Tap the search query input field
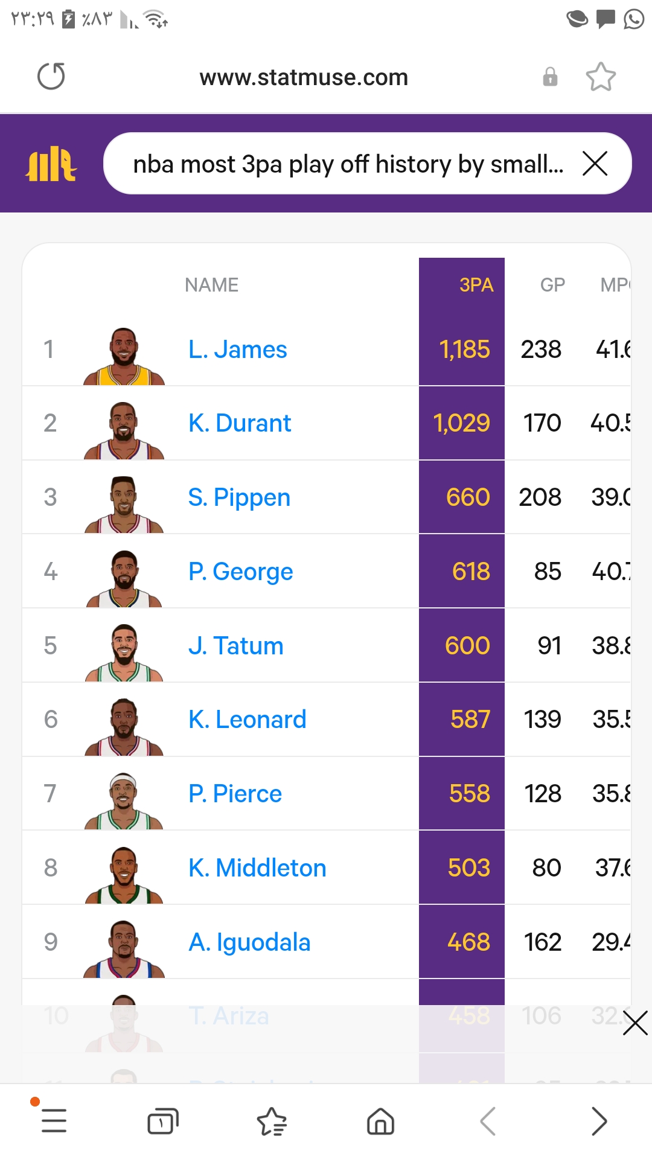This screenshot has width=652, height=1159. tap(347, 164)
